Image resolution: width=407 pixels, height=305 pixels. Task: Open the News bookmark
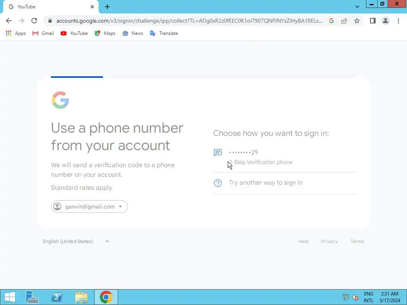[x=133, y=33]
